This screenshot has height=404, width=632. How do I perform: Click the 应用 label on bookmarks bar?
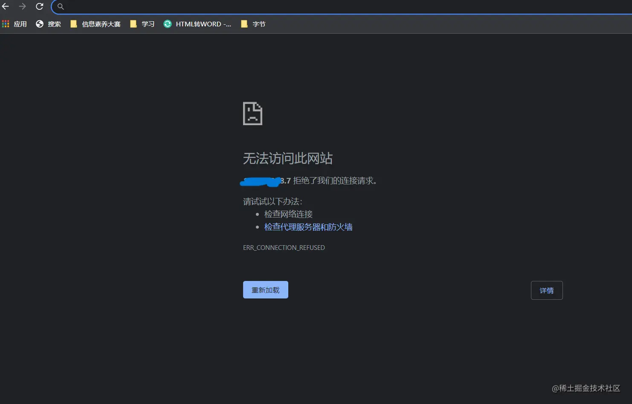20,24
